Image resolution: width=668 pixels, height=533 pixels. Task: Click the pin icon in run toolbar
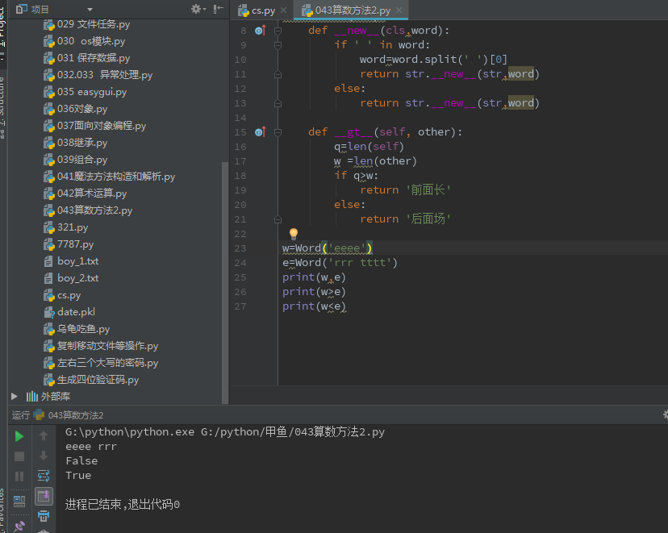tap(19, 525)
